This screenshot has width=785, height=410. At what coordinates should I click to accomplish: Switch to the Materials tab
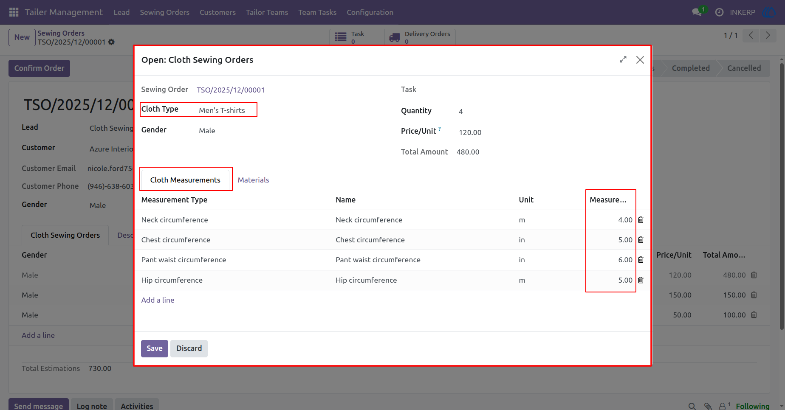[253, 180]
